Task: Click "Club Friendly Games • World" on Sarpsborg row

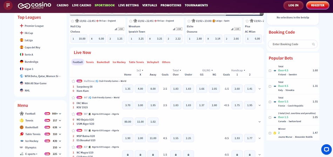Action: point(113,81)
